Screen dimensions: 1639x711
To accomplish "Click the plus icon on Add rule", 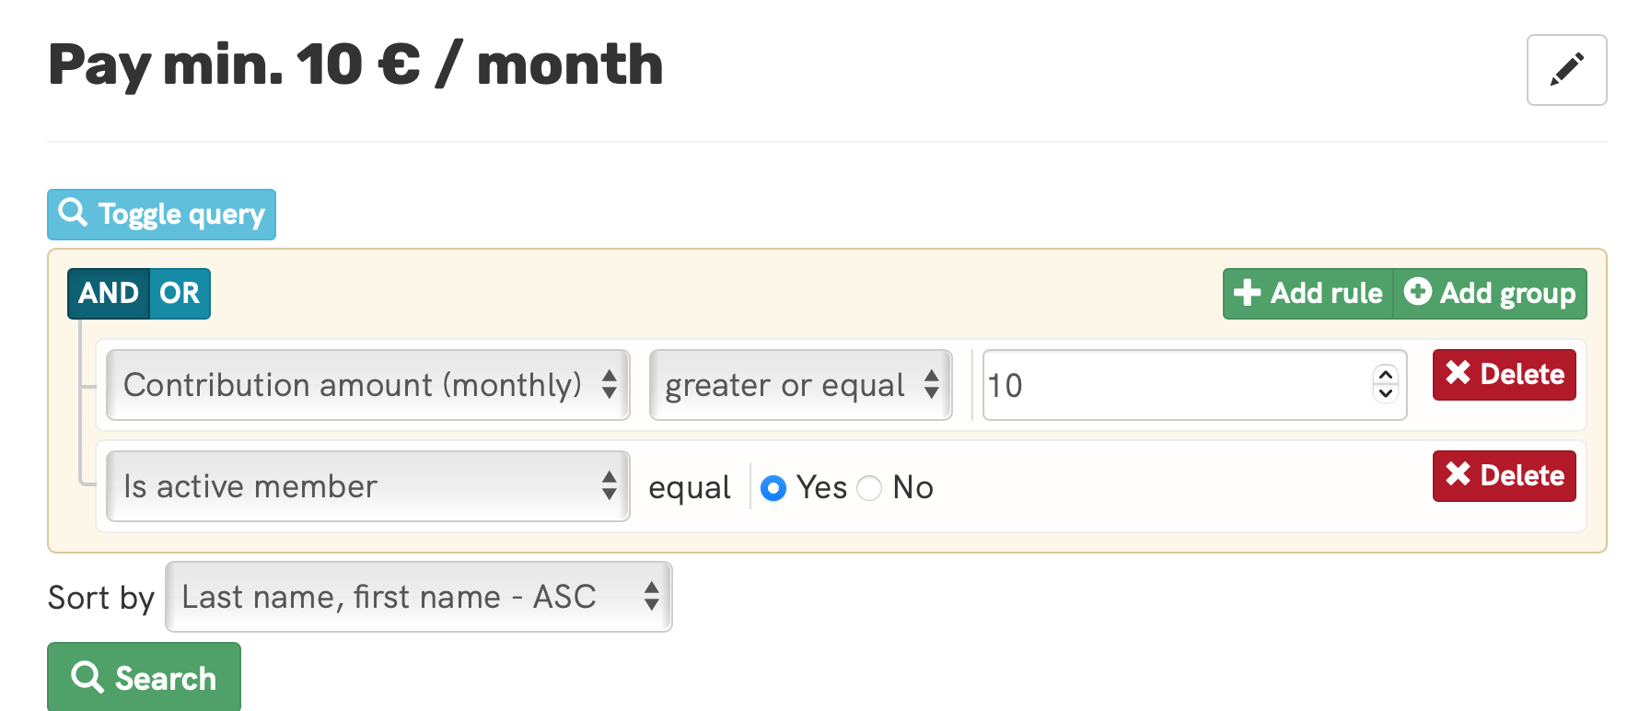I will [x=1247, y=293].
